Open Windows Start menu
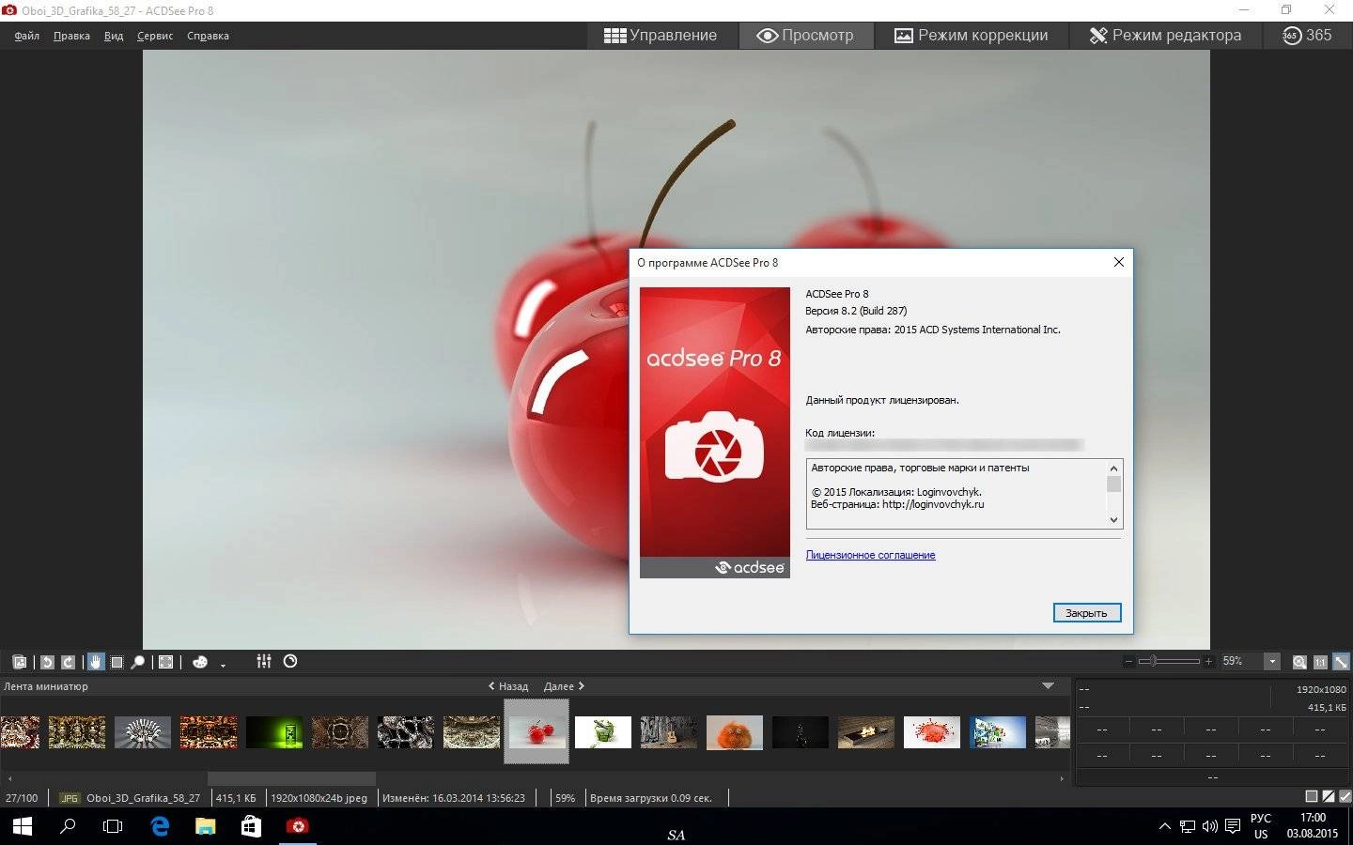 click(x=22, y=826)
